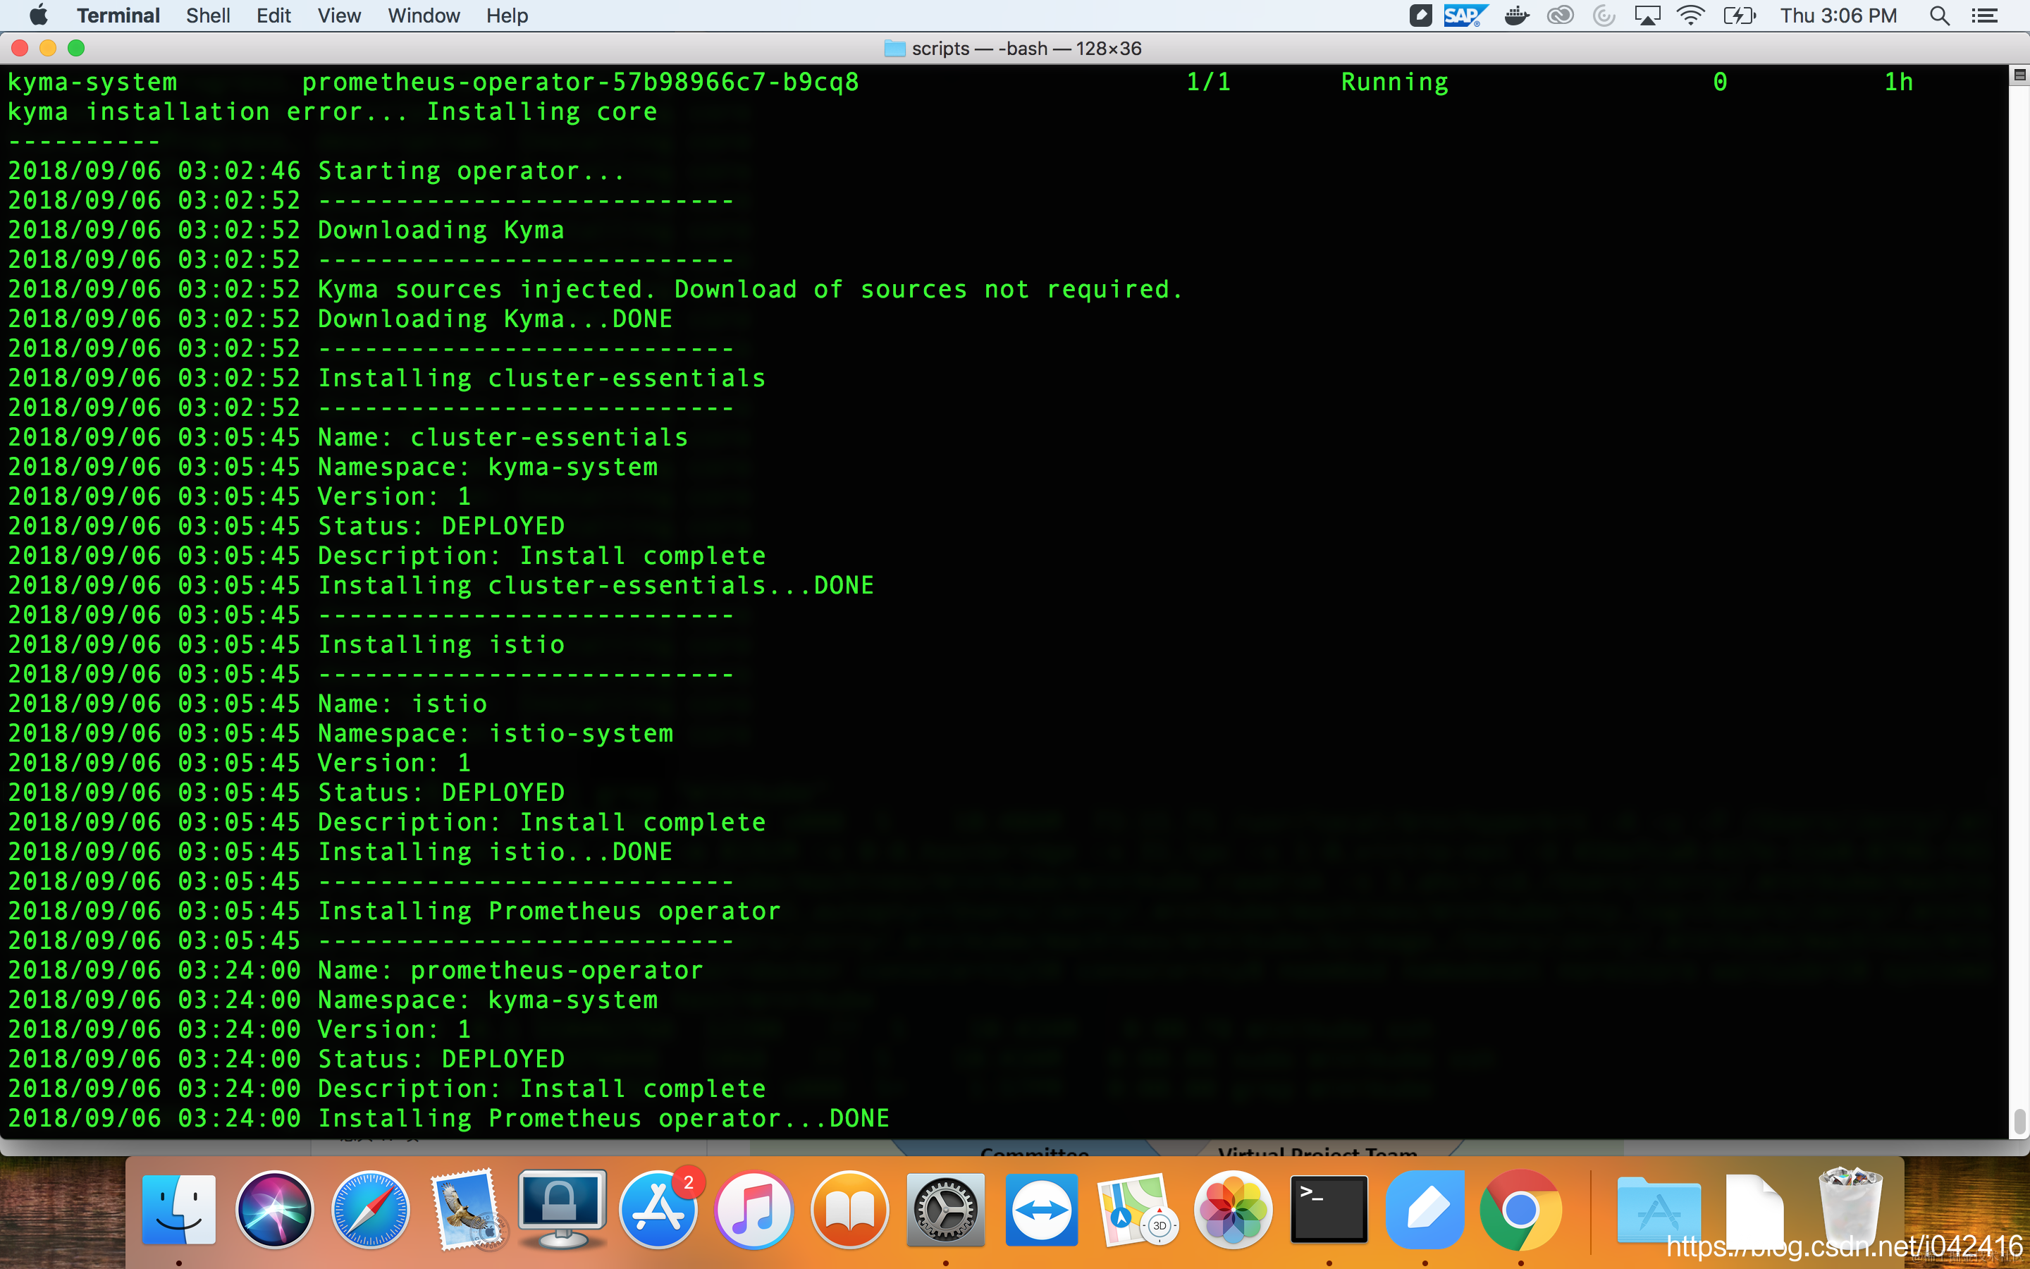This screenshot has height=1269, width=2030.
Task: Open the Window menu
Action: tap(423, 15)
